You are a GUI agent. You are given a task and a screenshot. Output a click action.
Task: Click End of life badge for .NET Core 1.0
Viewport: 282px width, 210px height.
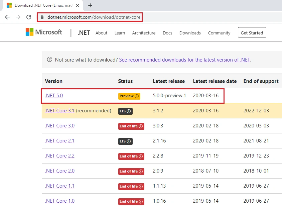tap(131, 201)
